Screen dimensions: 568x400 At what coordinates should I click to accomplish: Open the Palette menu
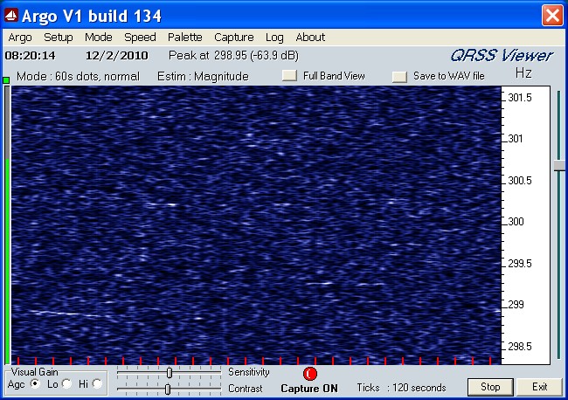(x=184, y=38)
